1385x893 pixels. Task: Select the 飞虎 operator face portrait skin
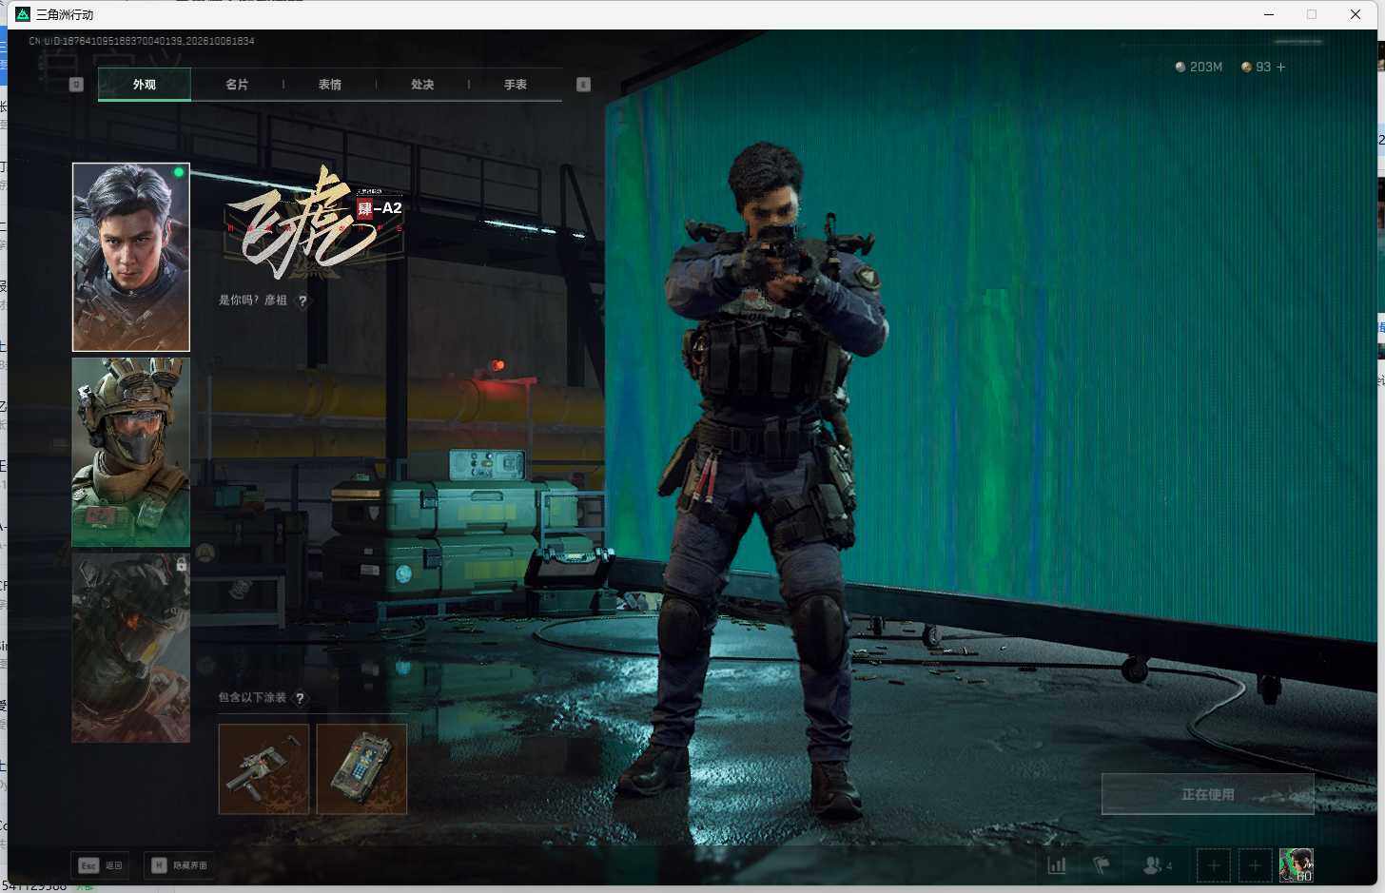(131, 257)
